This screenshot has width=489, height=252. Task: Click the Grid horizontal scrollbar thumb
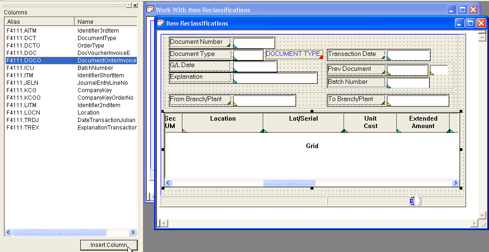289,183
